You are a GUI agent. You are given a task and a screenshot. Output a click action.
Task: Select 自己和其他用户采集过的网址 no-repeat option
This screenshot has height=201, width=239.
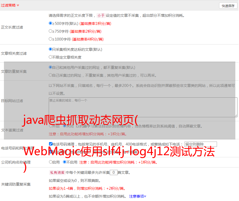point(51,67)
